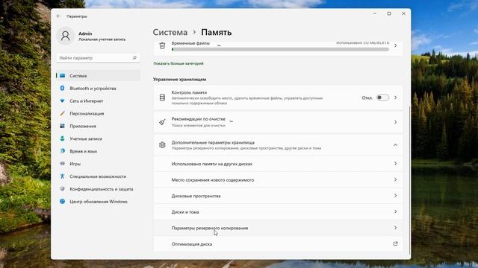This screenshot has height=268, width=478.
Task: Collapse Дополнительные параметры хранилища section
Action: (395, 145)
